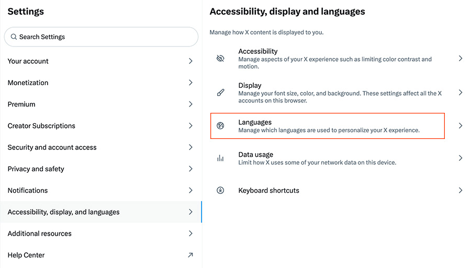Select Accessibility, display, and languages item
Screen dimensions: 471x268
click(x=101, y=212)
